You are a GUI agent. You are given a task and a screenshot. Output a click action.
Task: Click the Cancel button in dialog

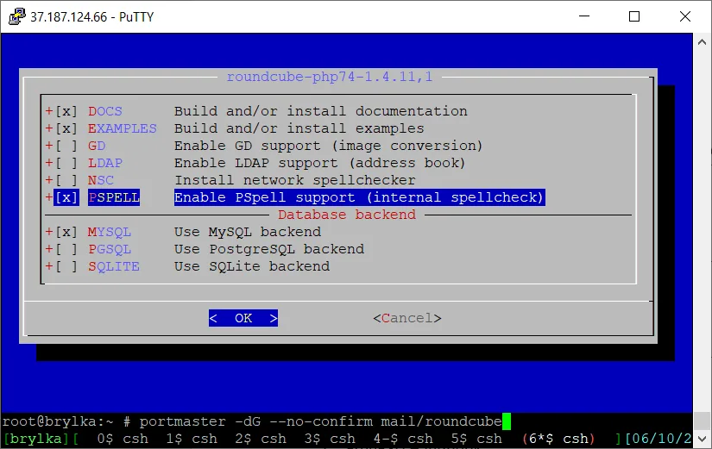pos(406,318)
